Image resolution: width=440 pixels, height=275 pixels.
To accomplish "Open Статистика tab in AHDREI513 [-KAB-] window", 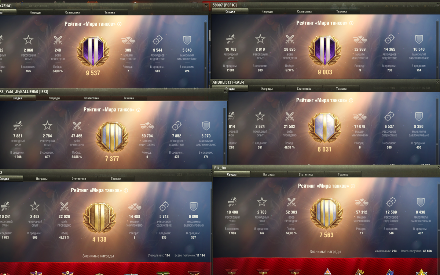I will tap(304, 89).
